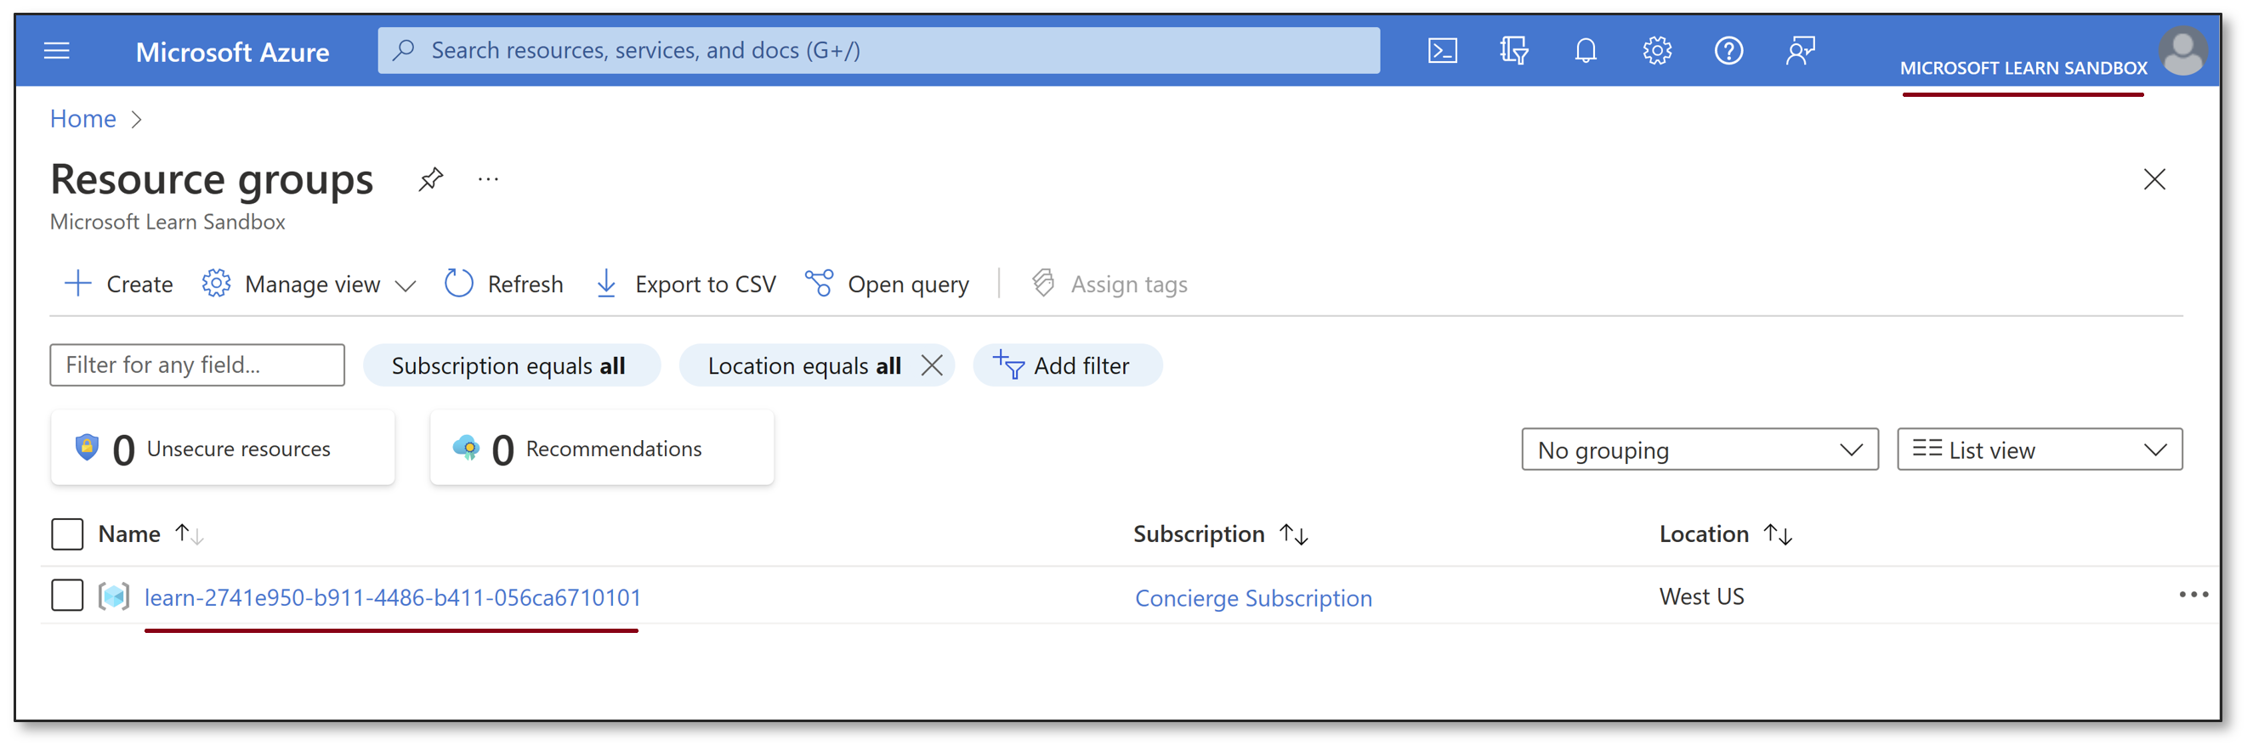The width and height of the screenshot is (2253, 751).
Task: Open Azure Cloud Shell
Action: click(1441, 50)
